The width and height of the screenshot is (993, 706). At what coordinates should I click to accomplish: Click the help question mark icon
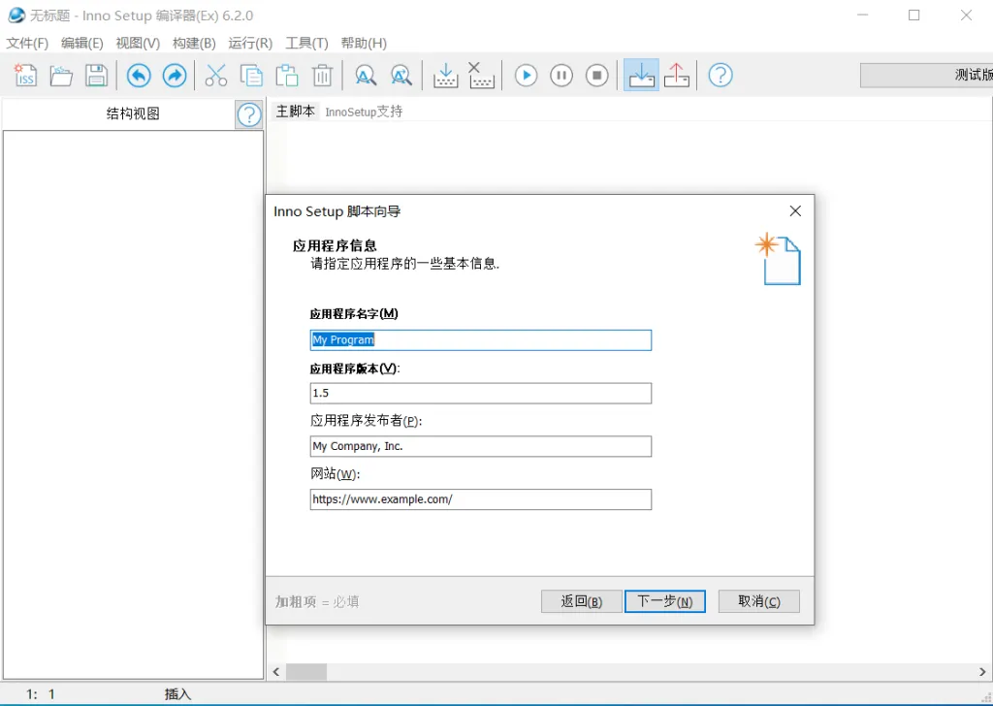click(719, 76)
